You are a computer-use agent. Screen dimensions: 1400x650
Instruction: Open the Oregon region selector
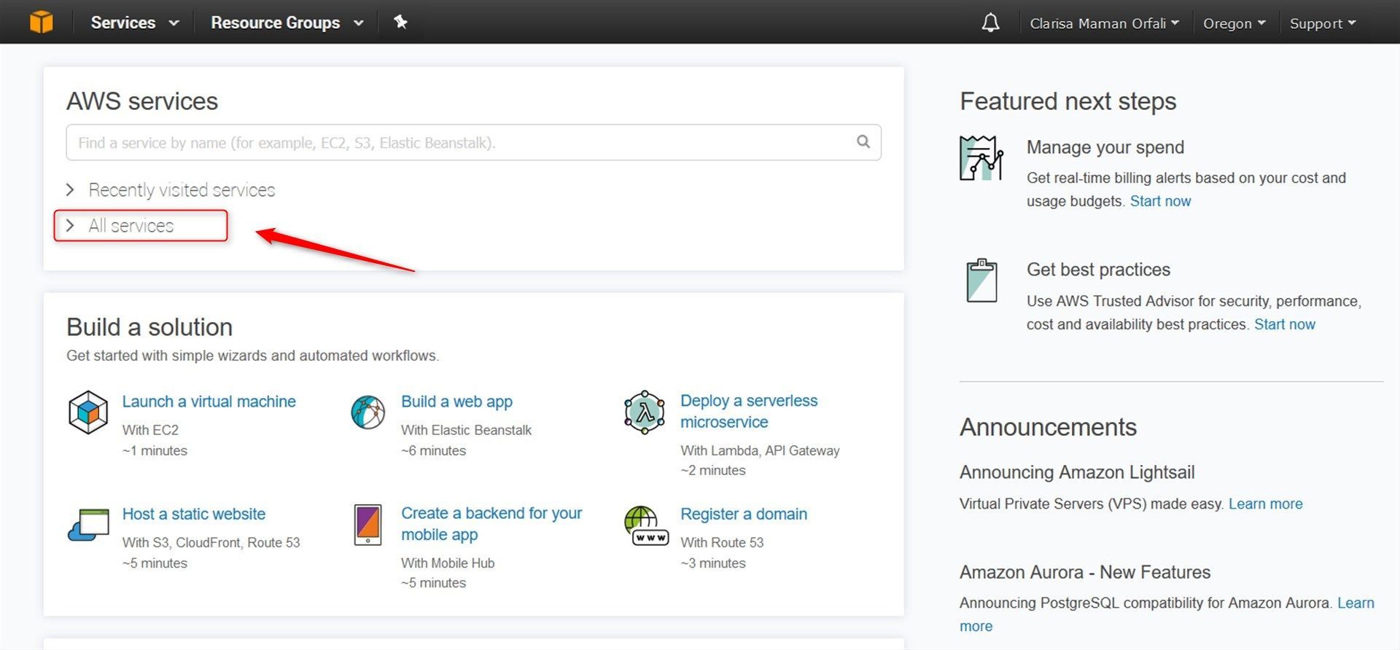1234,23
